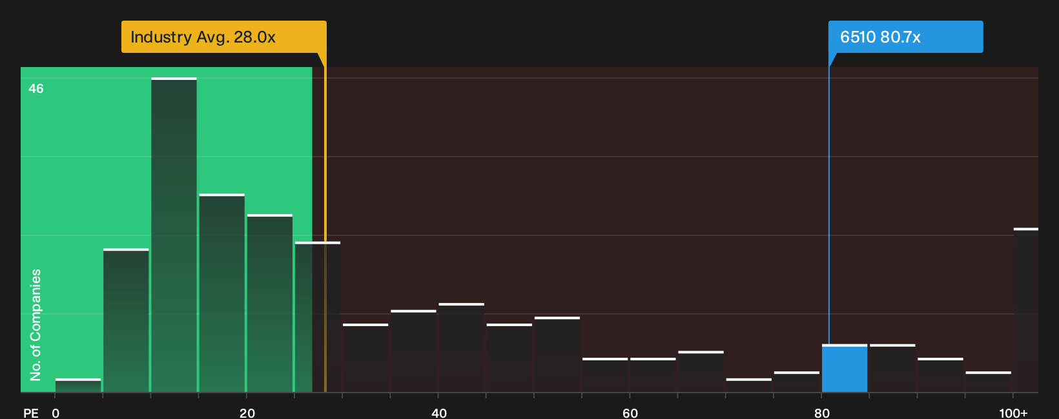Select the highlighted blue bar at PE 80
This screenshot has height=419, width=1059.
click(845, 368)
